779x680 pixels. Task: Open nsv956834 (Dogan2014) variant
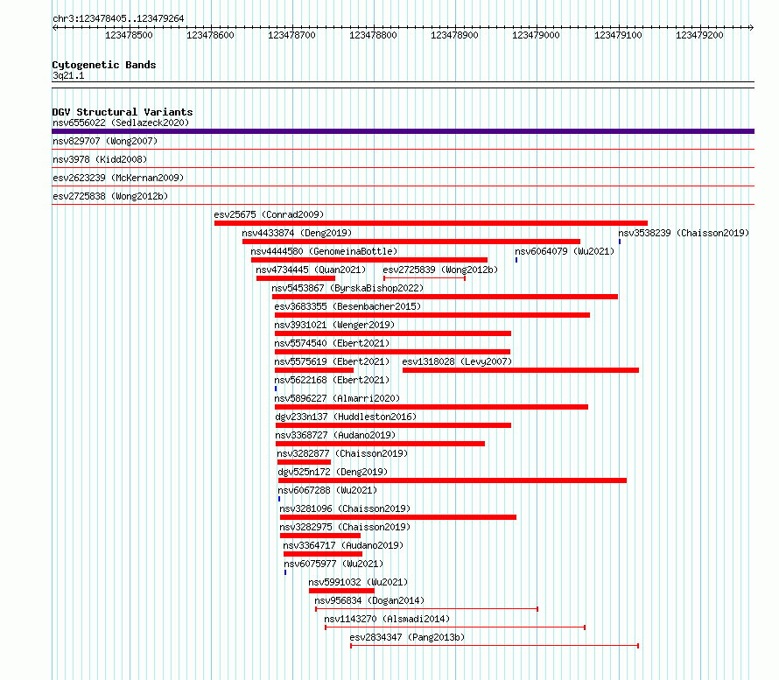pos(369,600)
